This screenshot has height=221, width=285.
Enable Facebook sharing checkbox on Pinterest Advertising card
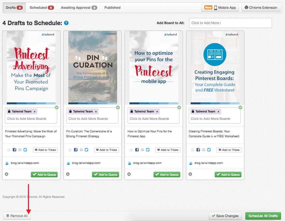tap(9, 150)
